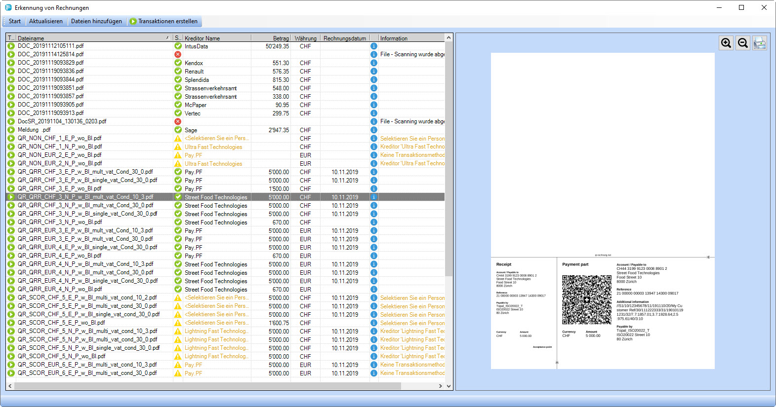The image size is (776, 407).
Task: Click Transaktionen erstellen button
Action: (x=163, y=21)
